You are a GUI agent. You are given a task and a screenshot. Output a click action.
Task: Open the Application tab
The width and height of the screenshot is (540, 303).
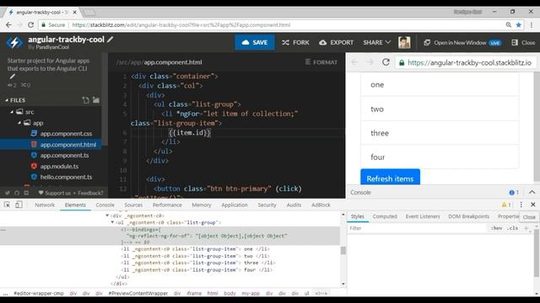pyautogui.click(x=235, y=205)
